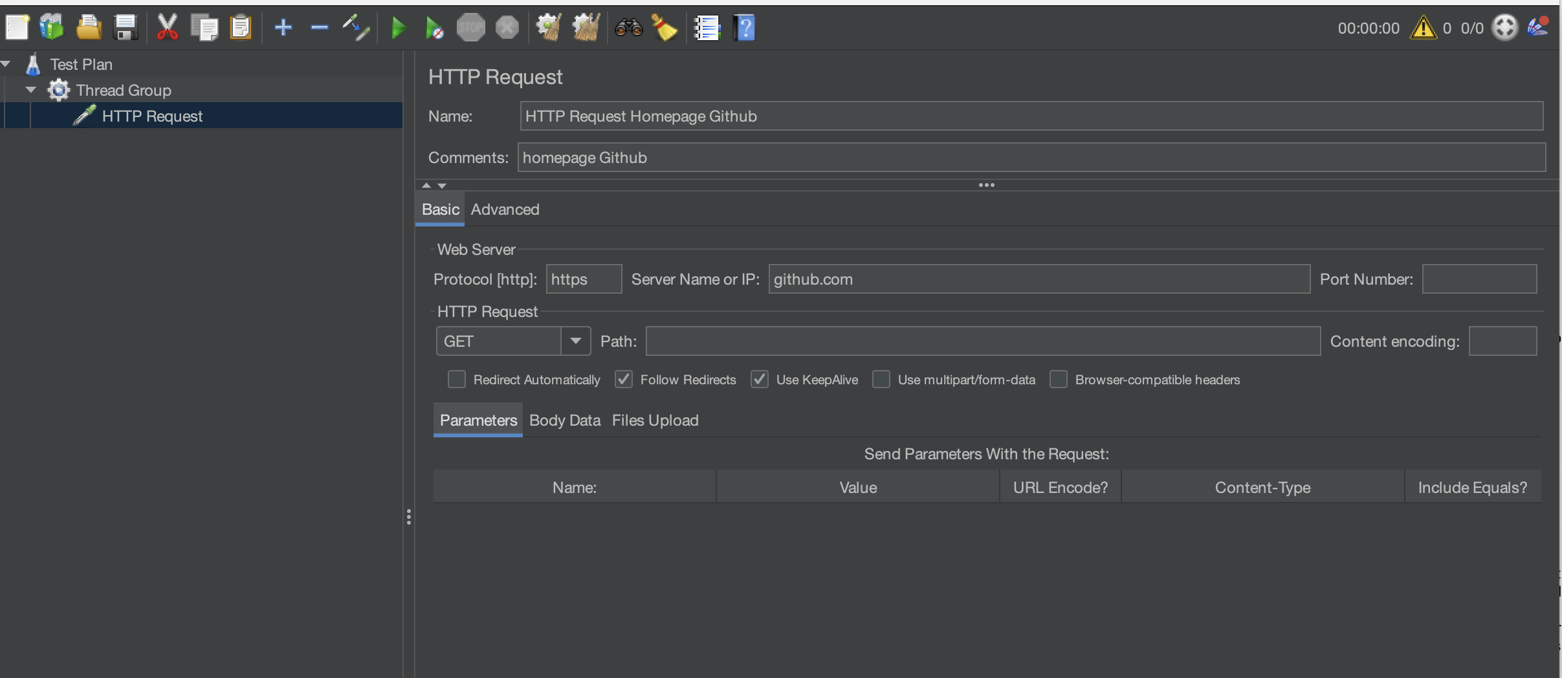The image size is (1562, 678).
Task: Click the green Start test run icon
Action: coord(399,28)
